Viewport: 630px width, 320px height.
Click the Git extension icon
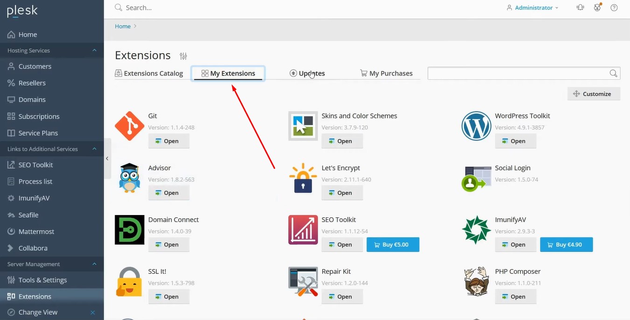pos(129,126)
